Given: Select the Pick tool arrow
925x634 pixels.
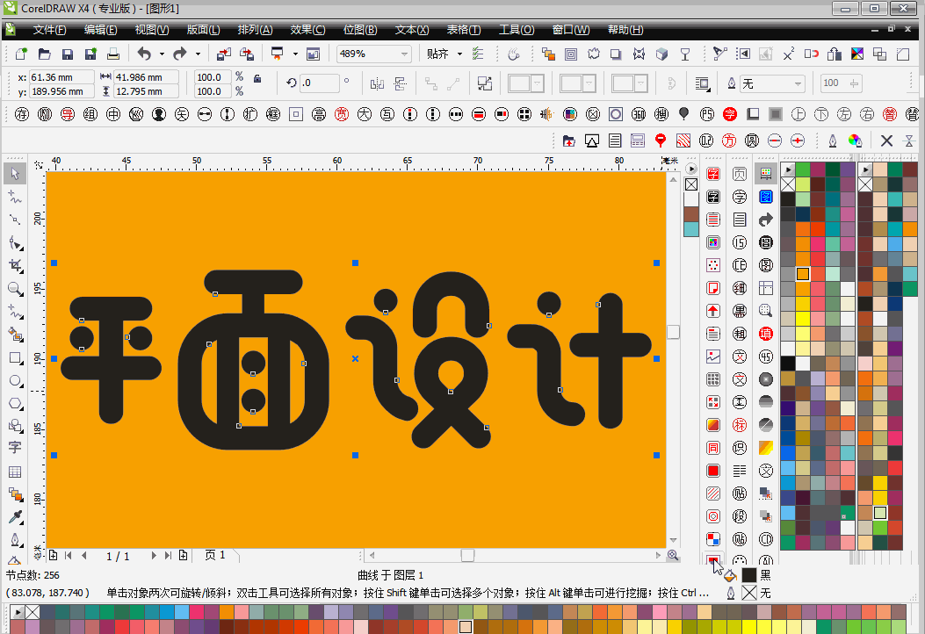Looking at the screenshot, I should (x=15, y=174).
